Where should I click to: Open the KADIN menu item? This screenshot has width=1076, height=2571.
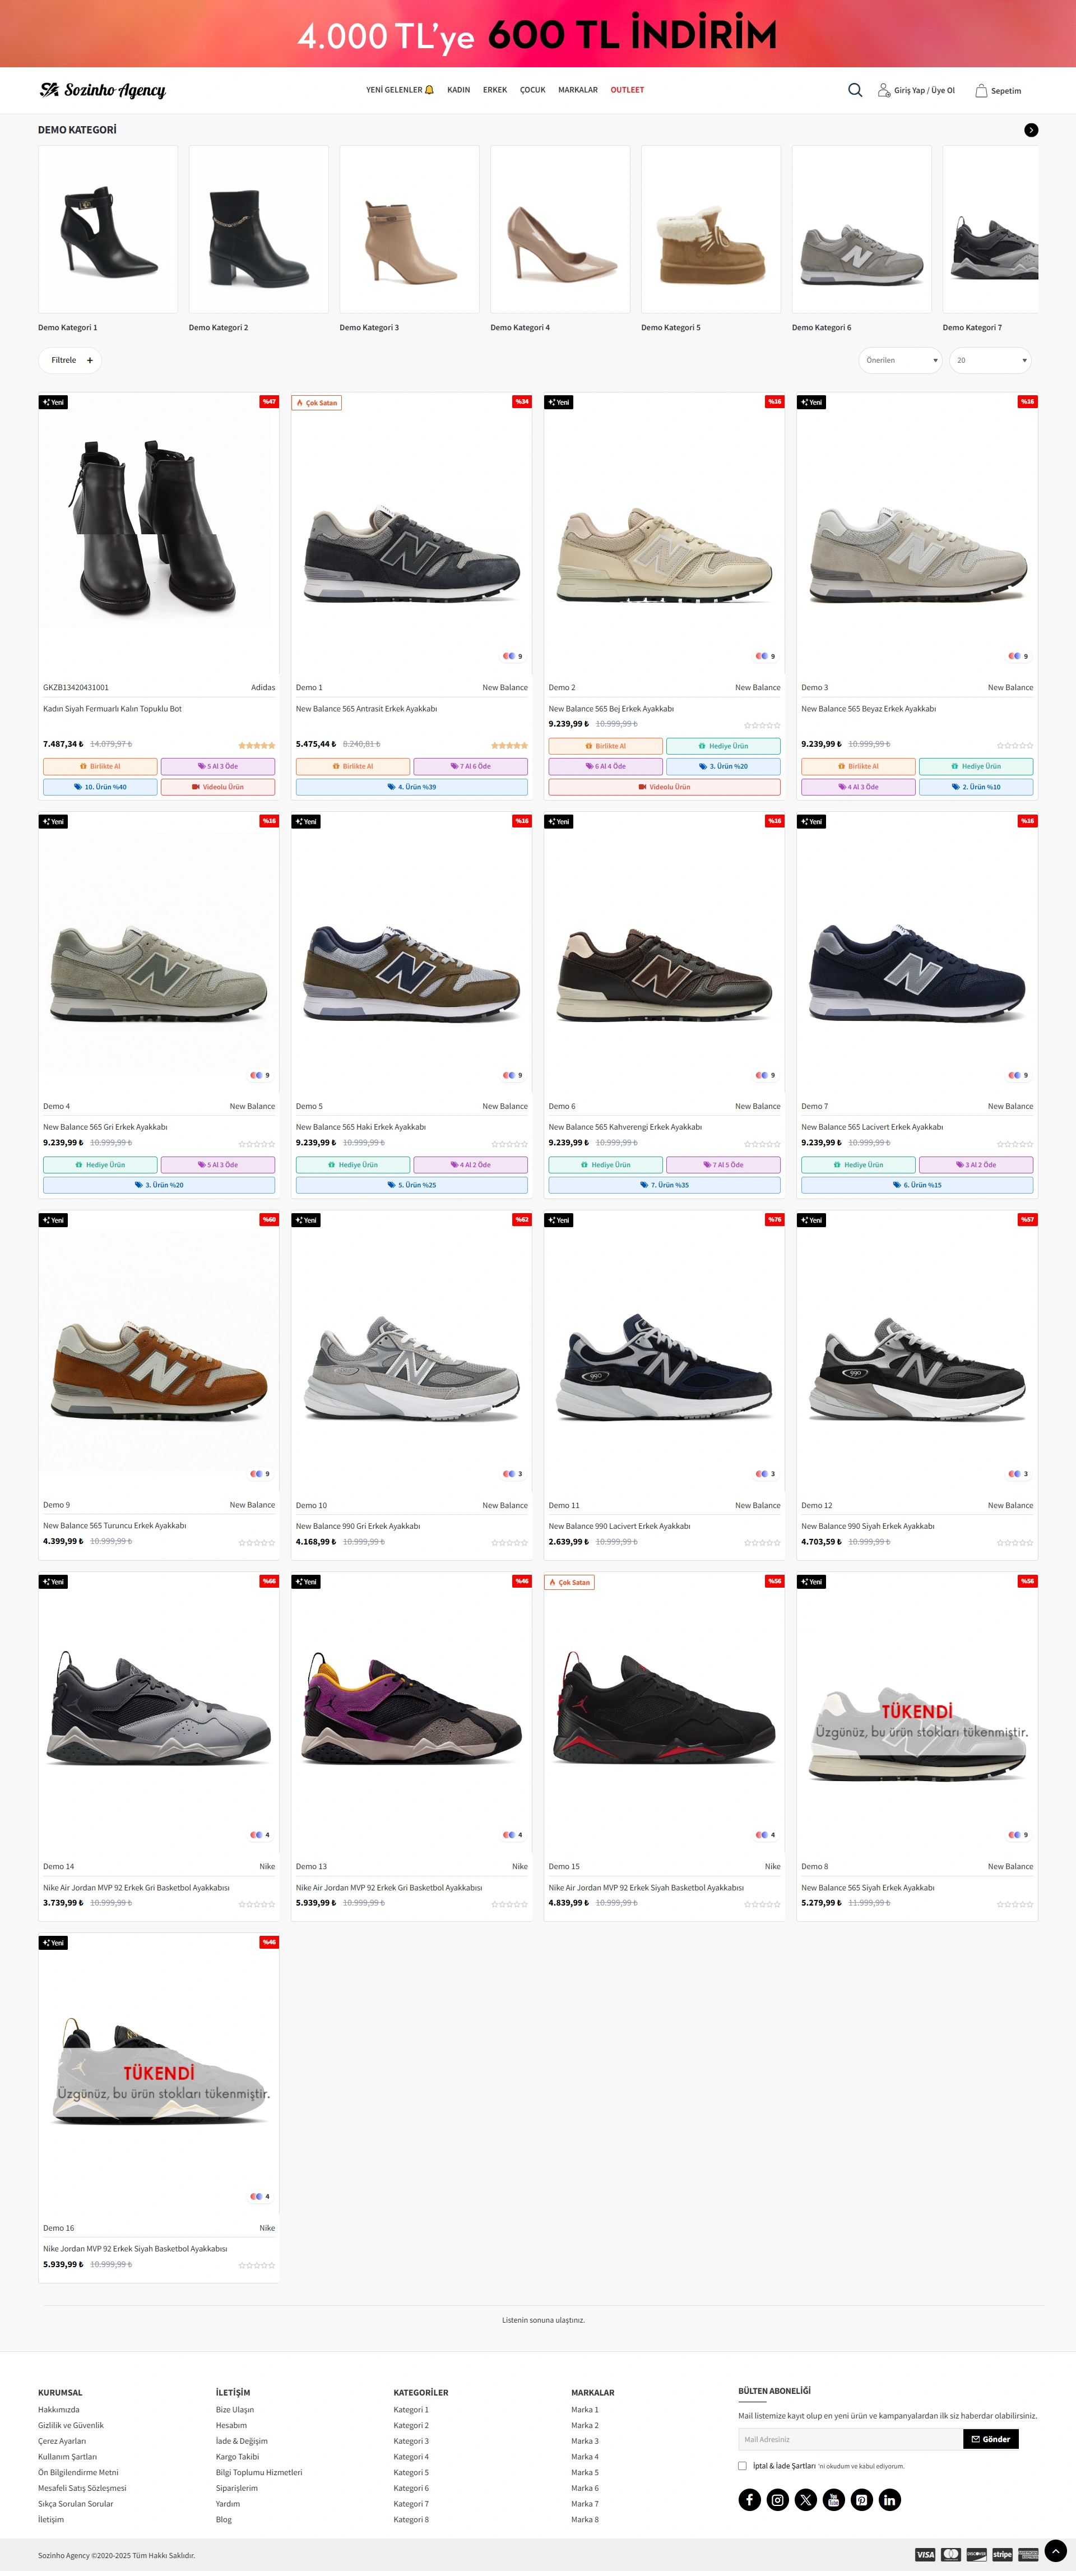point(458,90)
